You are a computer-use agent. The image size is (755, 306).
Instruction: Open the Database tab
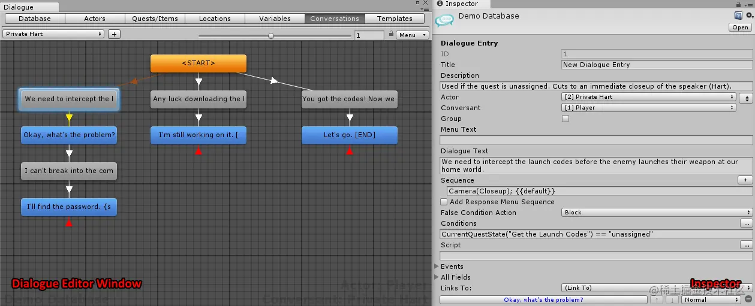tap(35, 19)
